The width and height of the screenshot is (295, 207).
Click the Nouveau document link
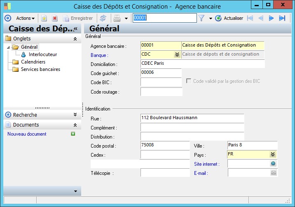27,134
